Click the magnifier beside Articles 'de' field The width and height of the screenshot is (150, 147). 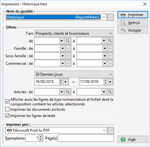(68, 92)
